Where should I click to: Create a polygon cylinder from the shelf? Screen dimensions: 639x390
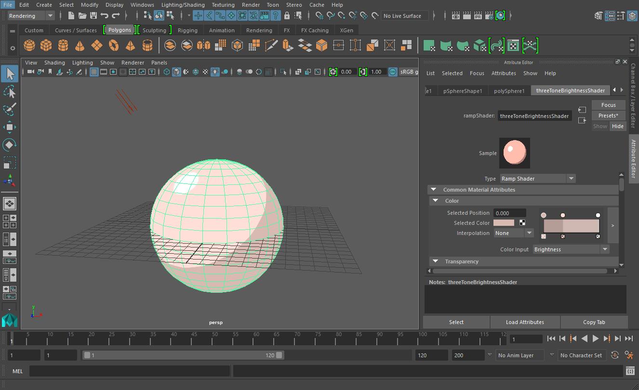click(x=63, y=46)
